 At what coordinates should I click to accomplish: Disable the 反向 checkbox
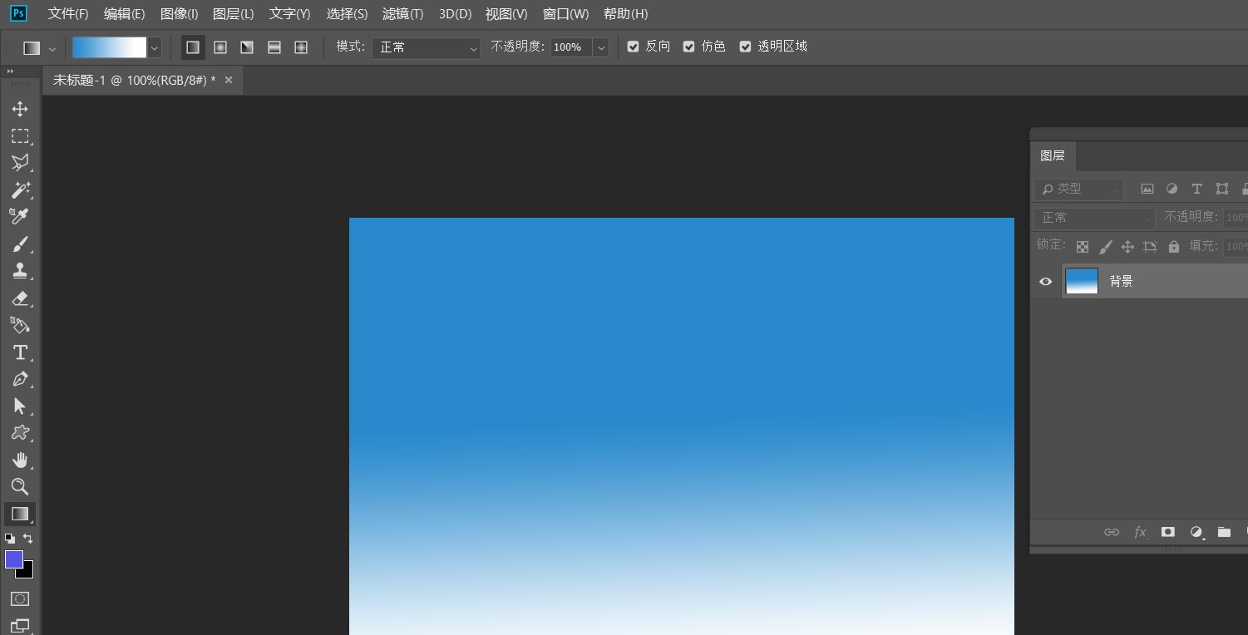pos(633,46)
